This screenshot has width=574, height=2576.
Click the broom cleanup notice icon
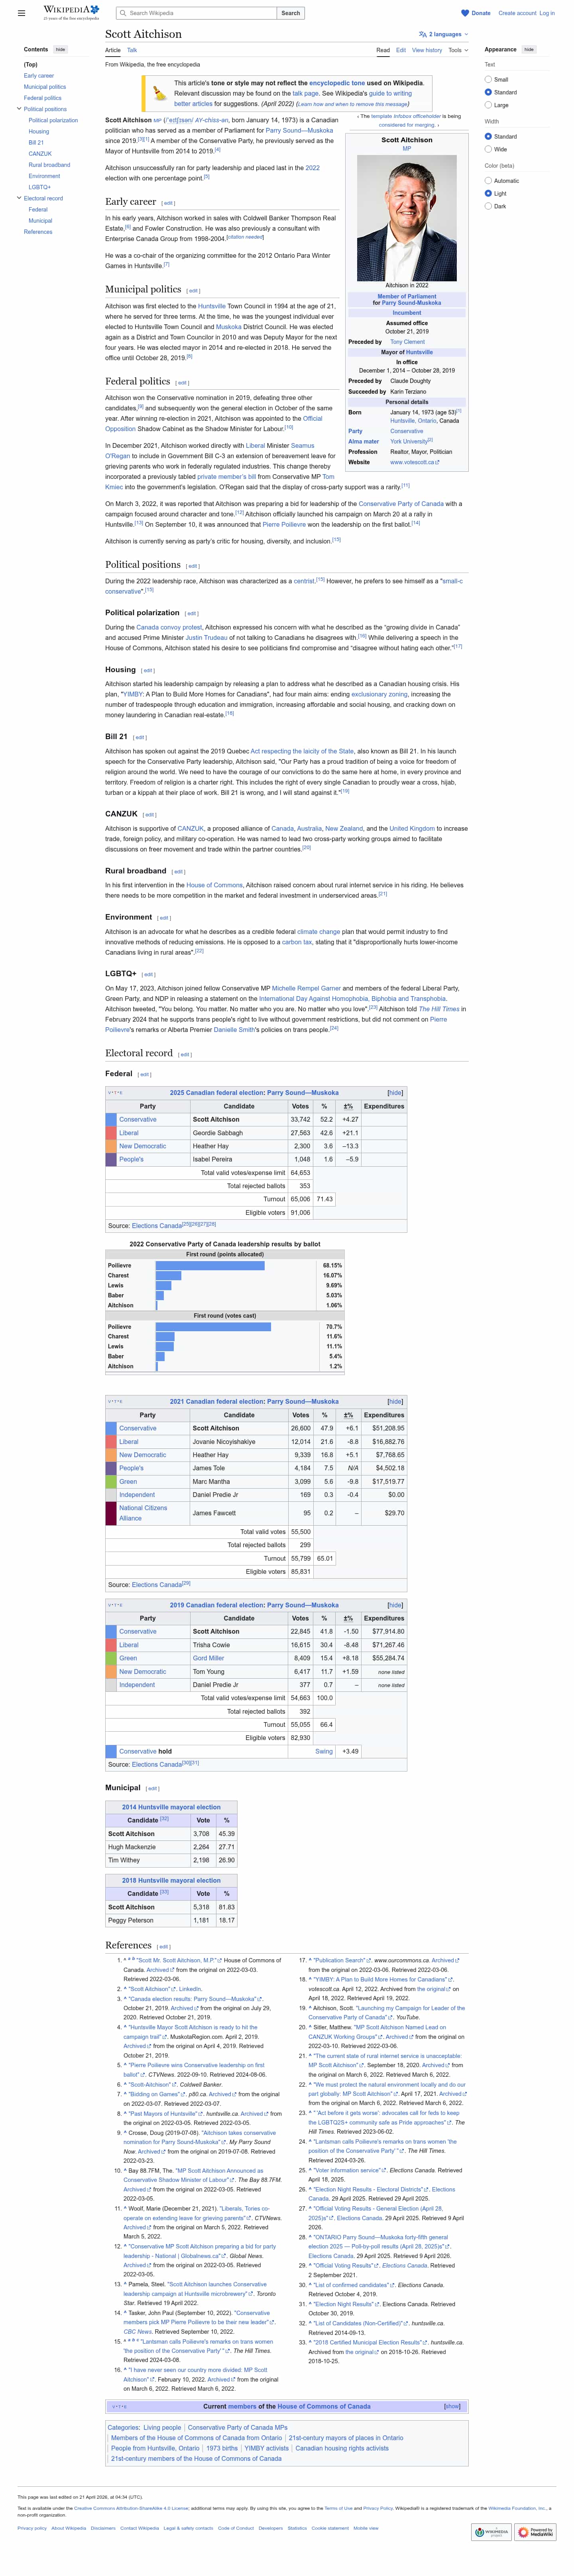(x=159, y=94)
